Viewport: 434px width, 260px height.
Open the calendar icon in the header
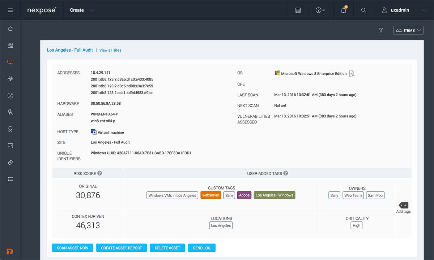[x=298, y=10]
